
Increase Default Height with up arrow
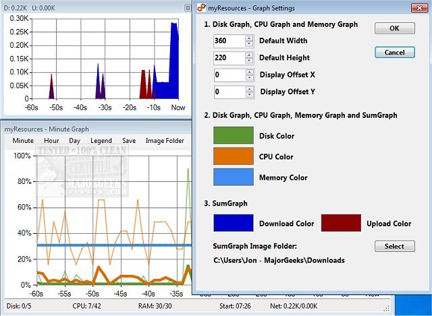(x=249, y=55)
